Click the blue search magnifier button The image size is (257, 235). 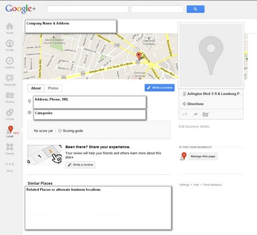pos(195,9)
